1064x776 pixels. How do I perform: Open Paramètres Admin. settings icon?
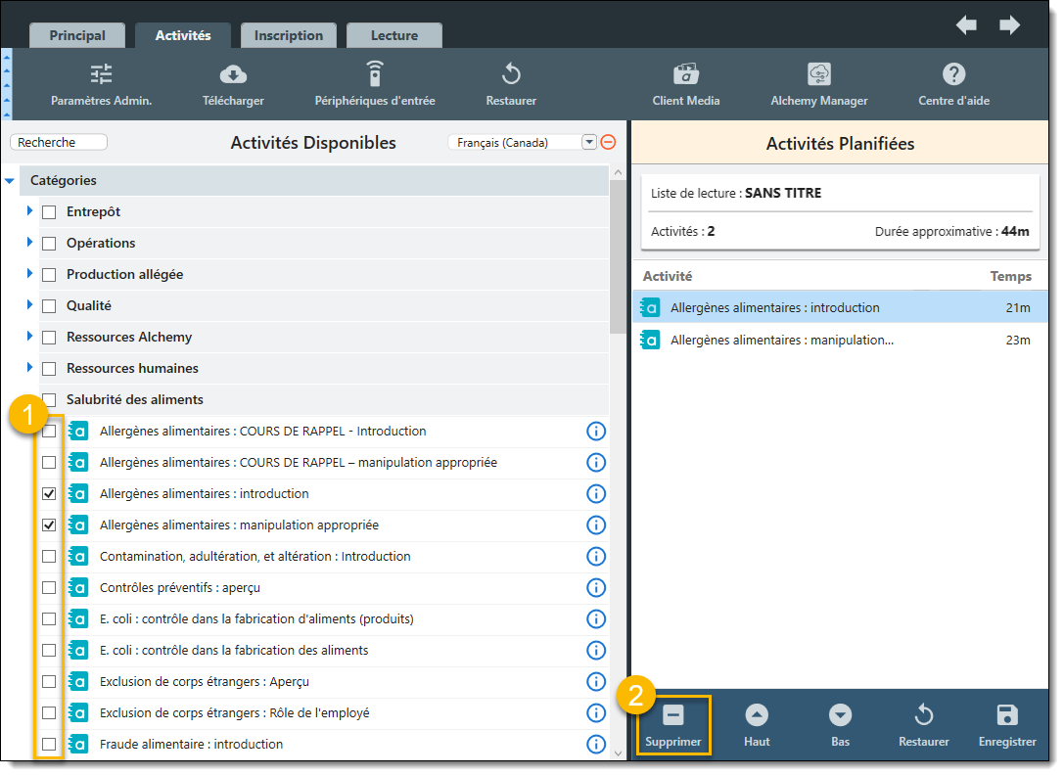(x=101, y=74)
